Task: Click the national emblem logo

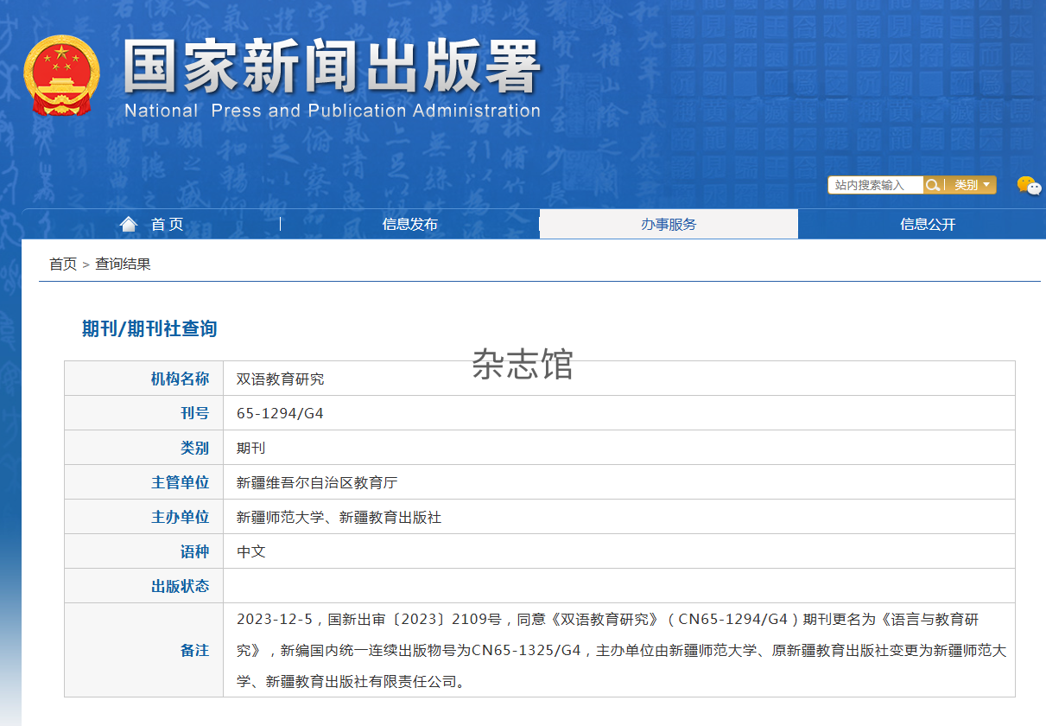Action: 61,75
